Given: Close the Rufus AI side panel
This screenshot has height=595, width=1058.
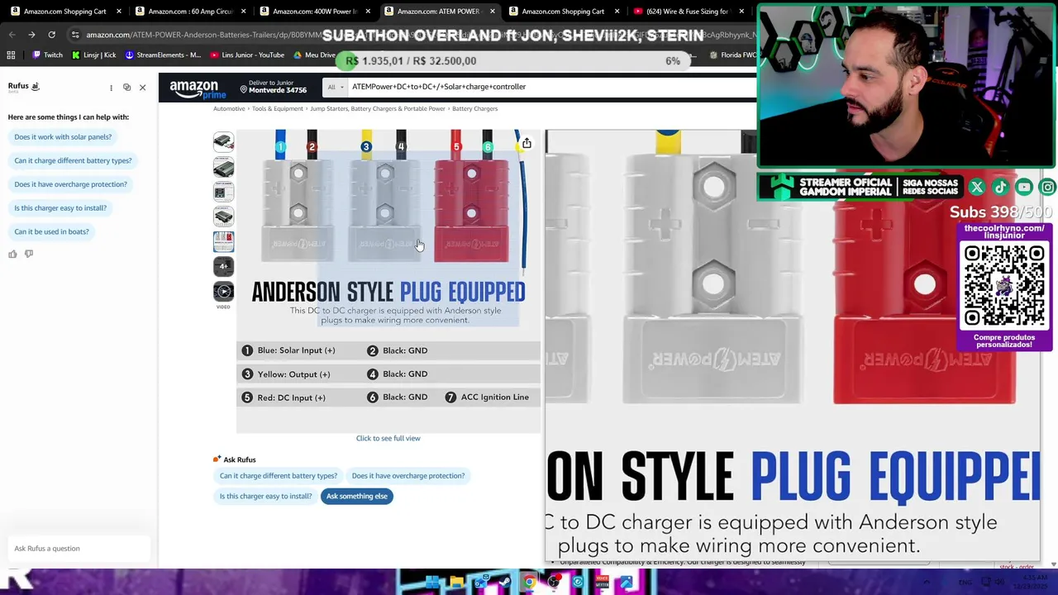Looking at the screenshot, I should point(142,87).
